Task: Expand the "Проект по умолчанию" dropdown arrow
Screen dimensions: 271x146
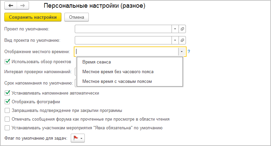Action: coord(175,29)
